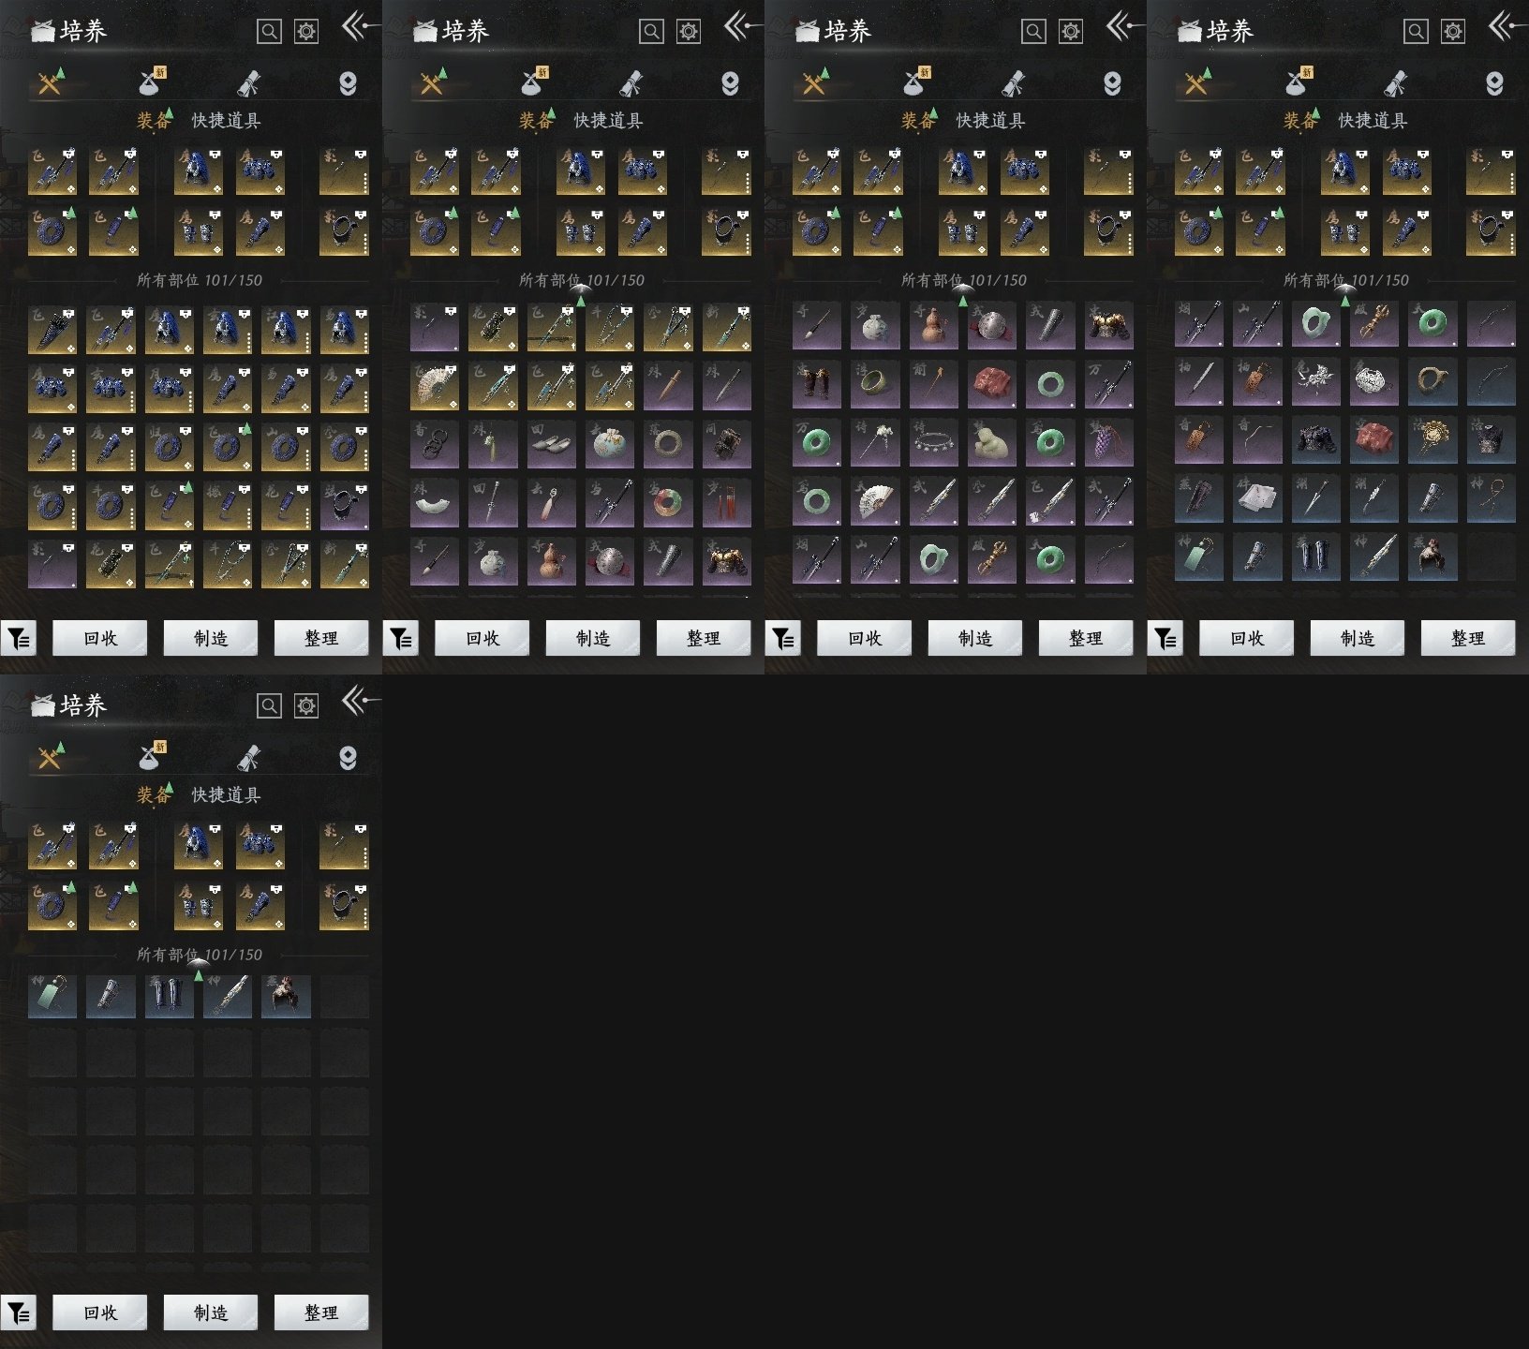Select the pearl bead necklace item
The height and width of the screenshot is (1349, 1529).
(934, 444)
